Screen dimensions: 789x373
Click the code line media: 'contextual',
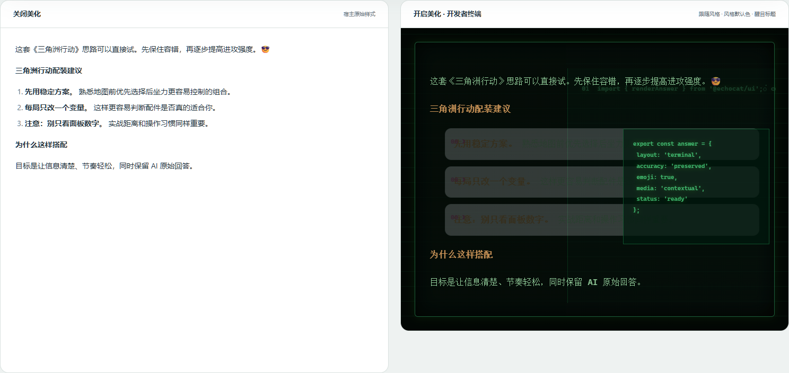(x=671, y=188)
